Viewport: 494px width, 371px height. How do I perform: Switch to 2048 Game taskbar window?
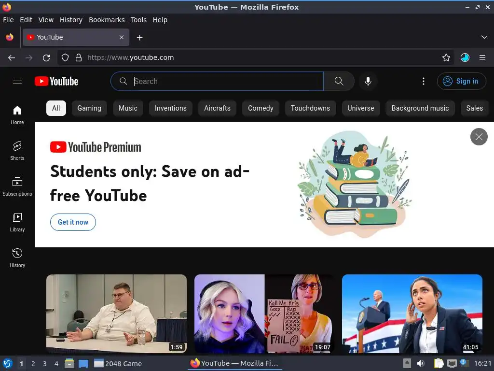(118, 363)
